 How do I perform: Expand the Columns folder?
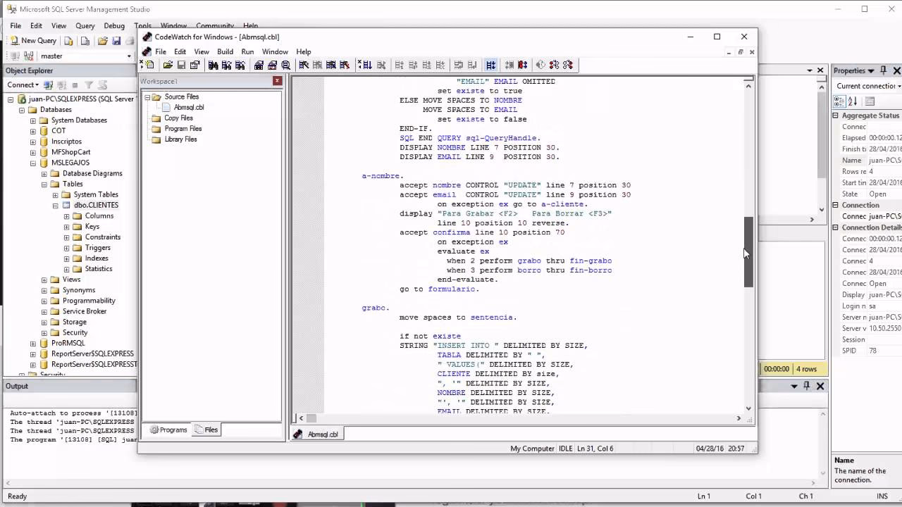pos(67,216)
